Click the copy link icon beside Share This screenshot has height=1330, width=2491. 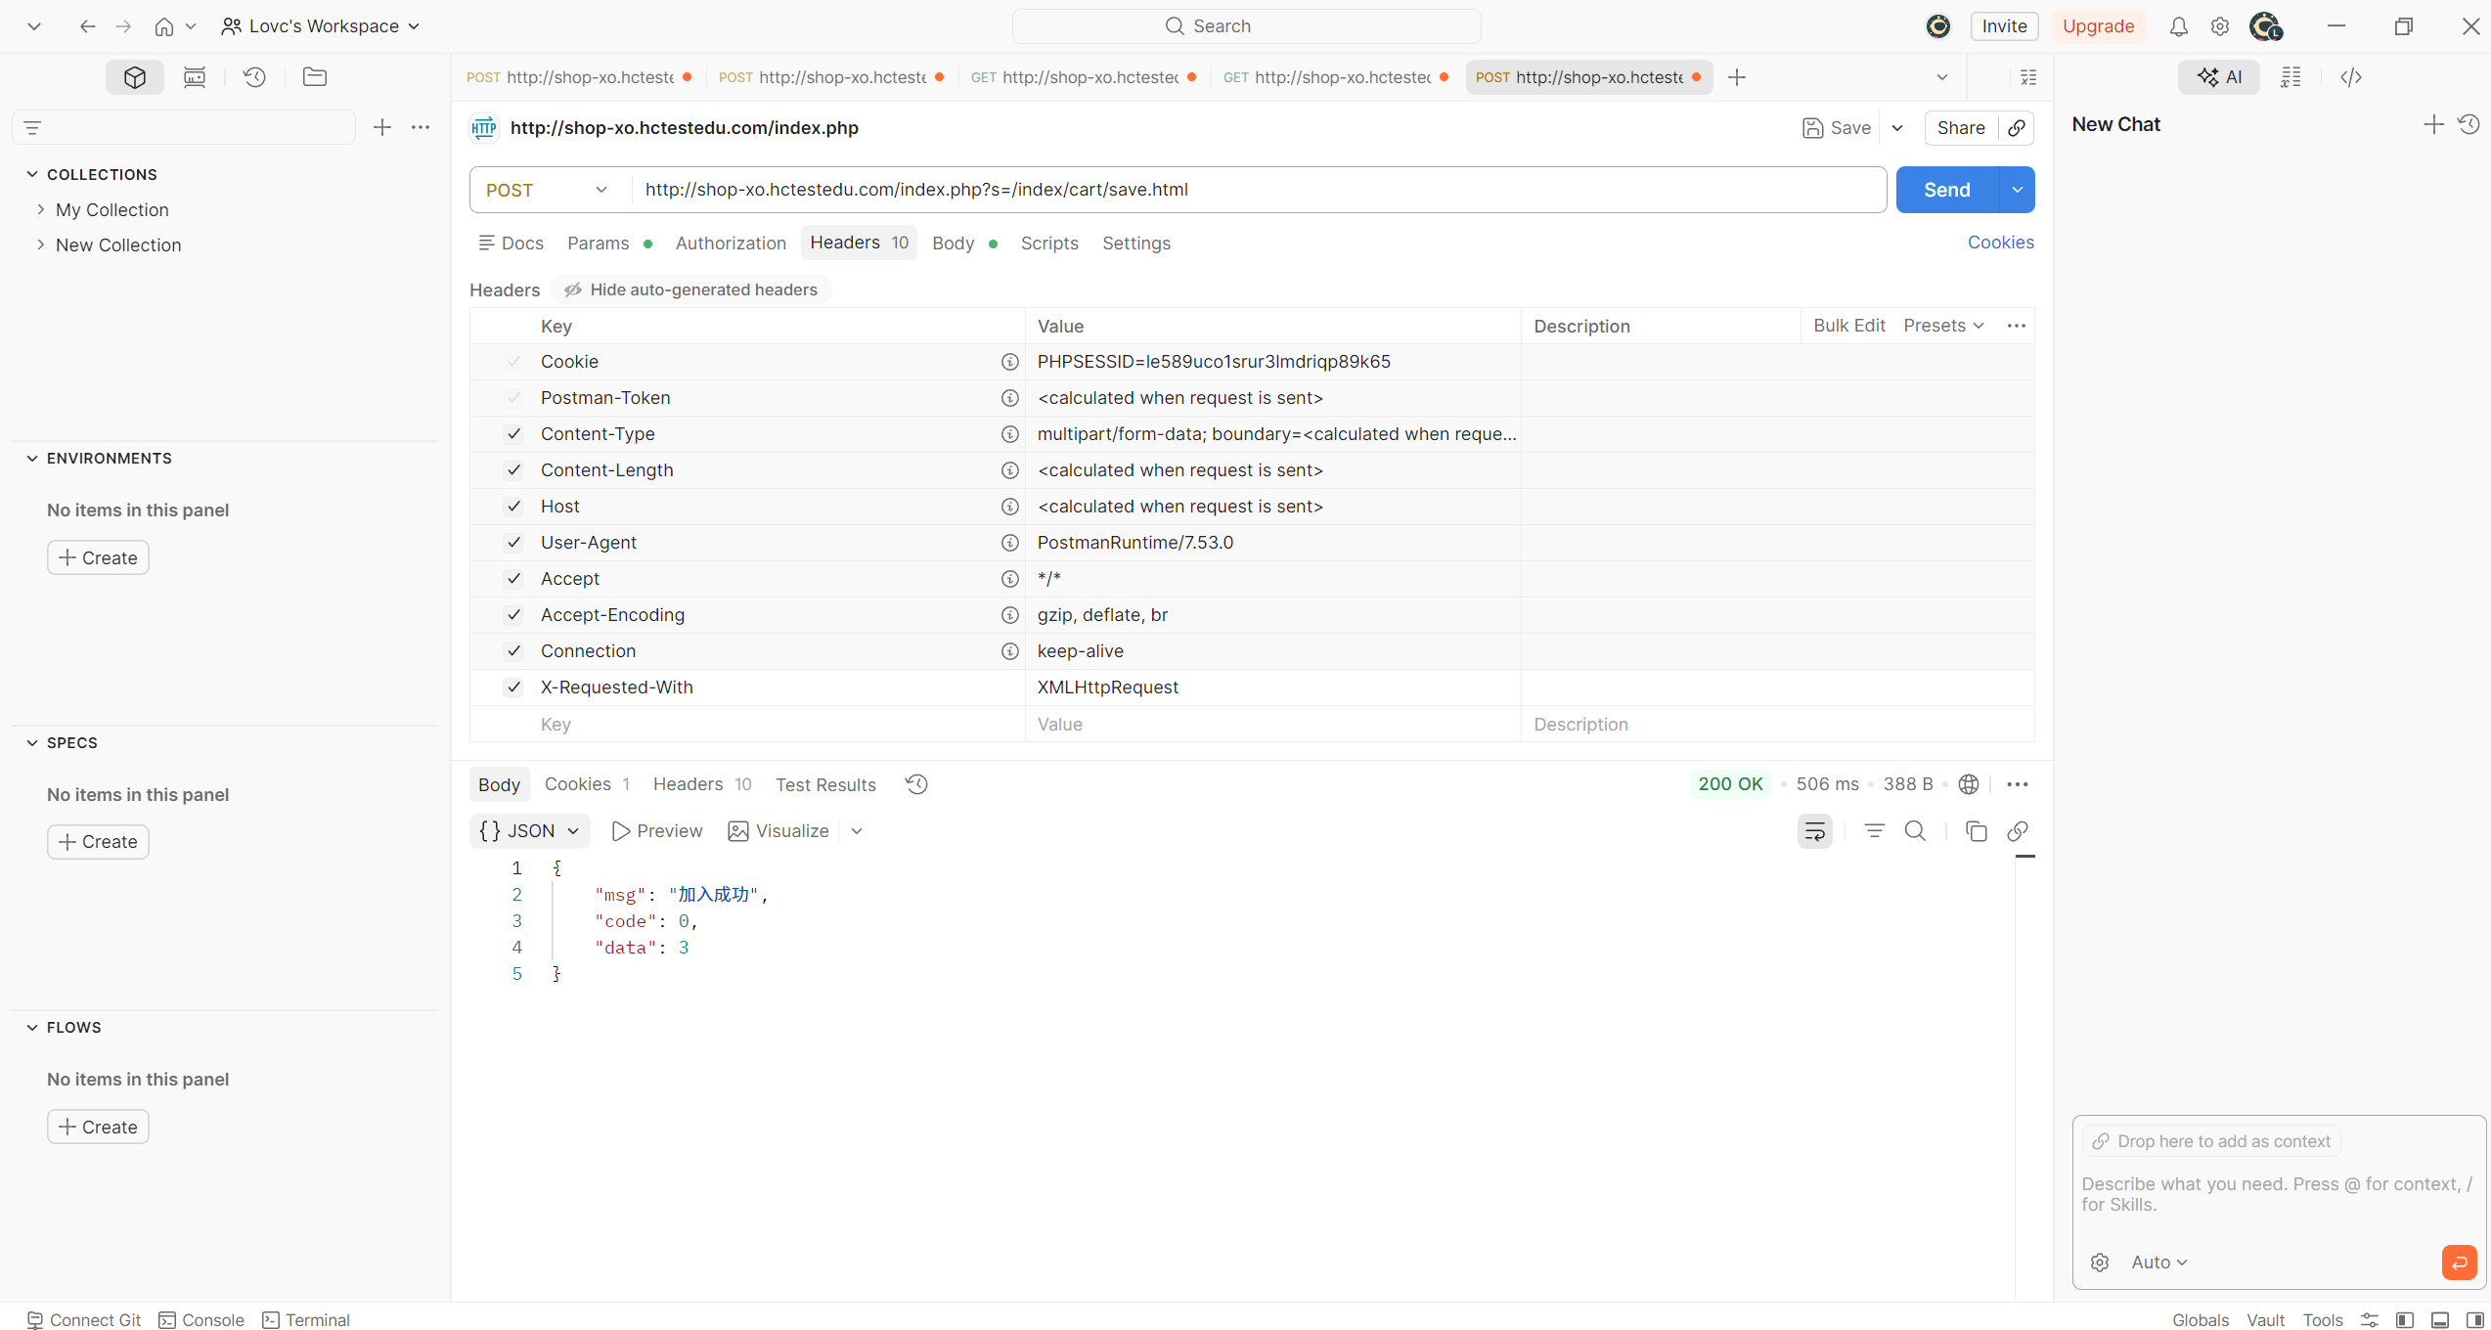2017,128
